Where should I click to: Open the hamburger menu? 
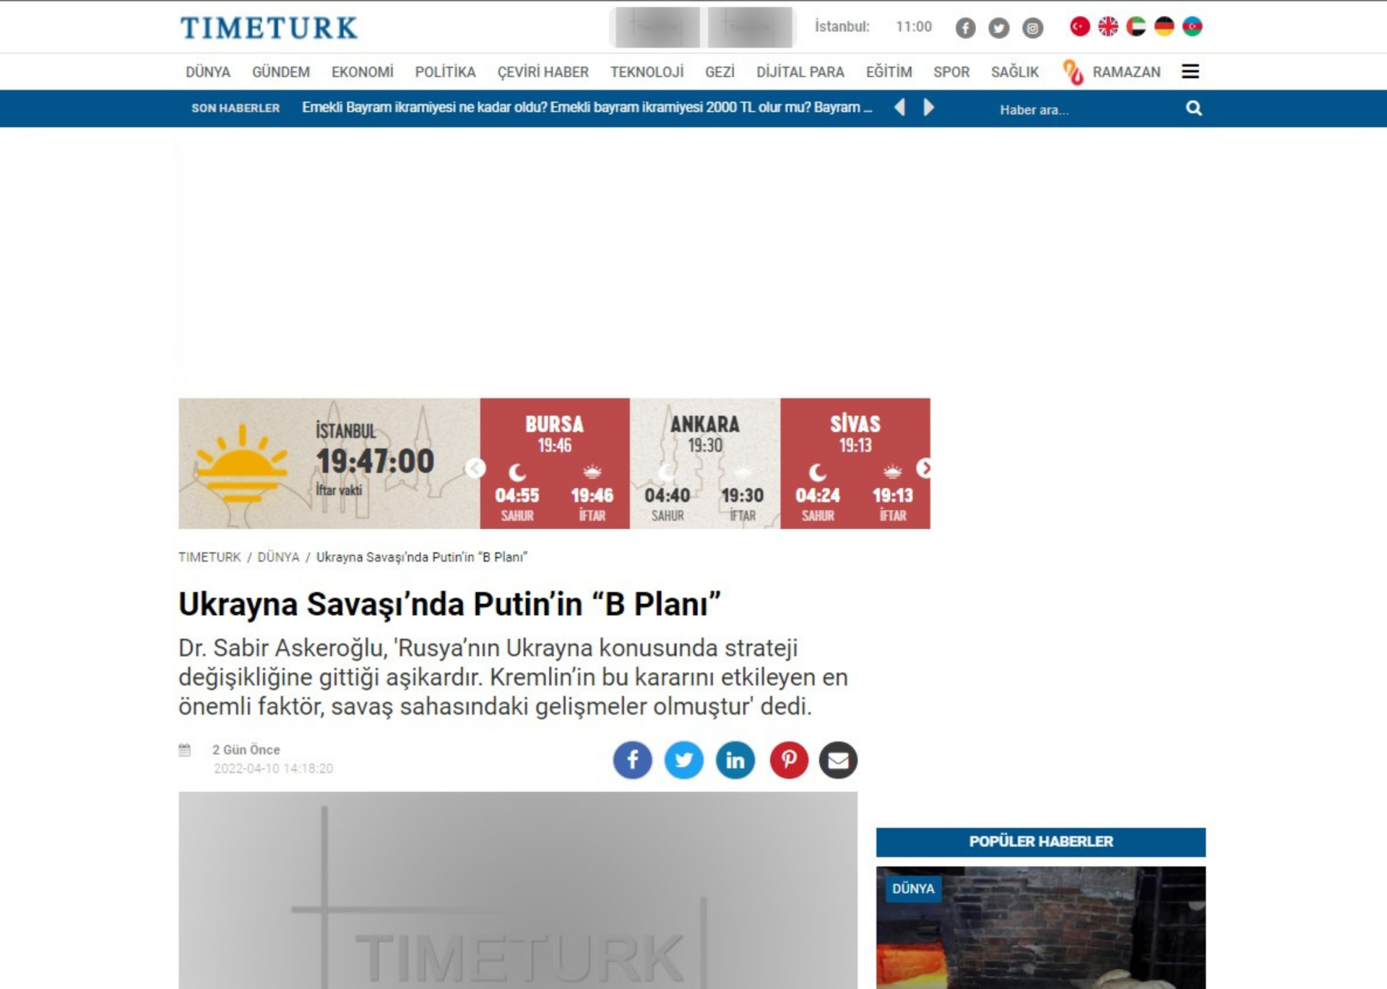point(1190,71)
